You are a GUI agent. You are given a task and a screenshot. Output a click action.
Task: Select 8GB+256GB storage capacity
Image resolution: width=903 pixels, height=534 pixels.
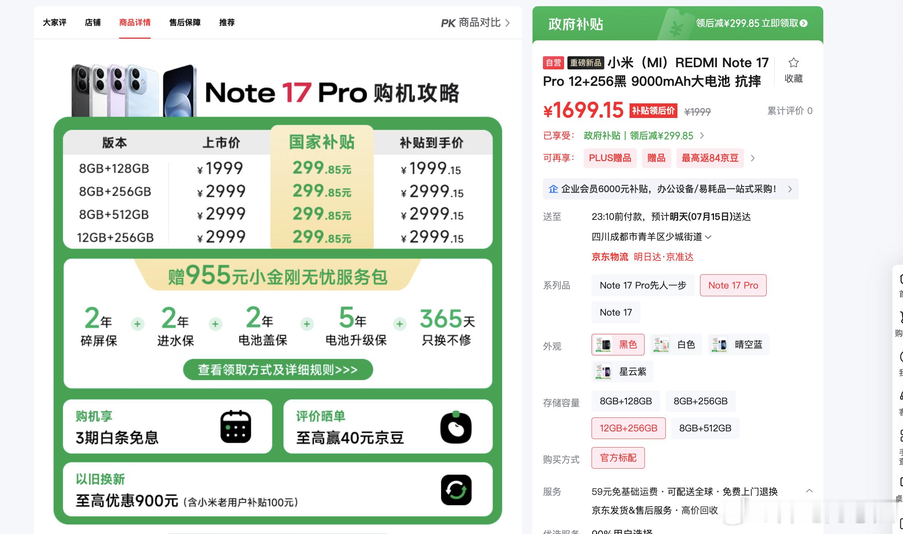(x=701, y=401)
